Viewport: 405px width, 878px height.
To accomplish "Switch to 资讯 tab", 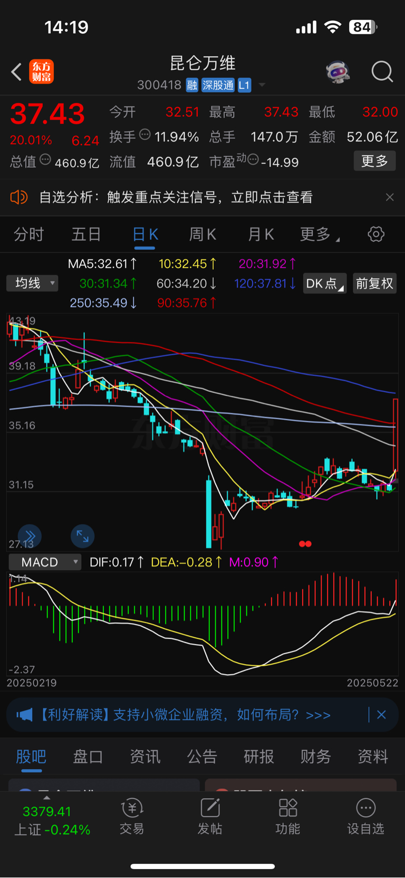I will click(145, 757).
